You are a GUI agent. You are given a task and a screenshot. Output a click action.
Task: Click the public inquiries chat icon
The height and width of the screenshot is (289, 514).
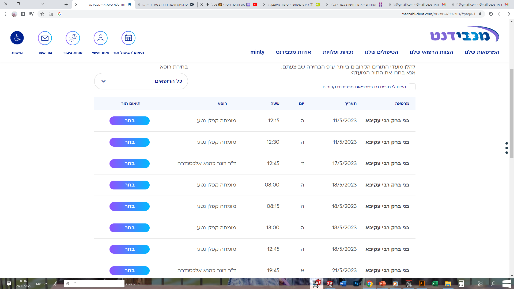(73, 38)
